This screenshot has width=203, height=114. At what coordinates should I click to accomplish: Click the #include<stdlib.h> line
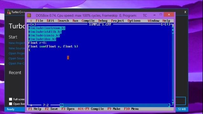click(45, 32)
